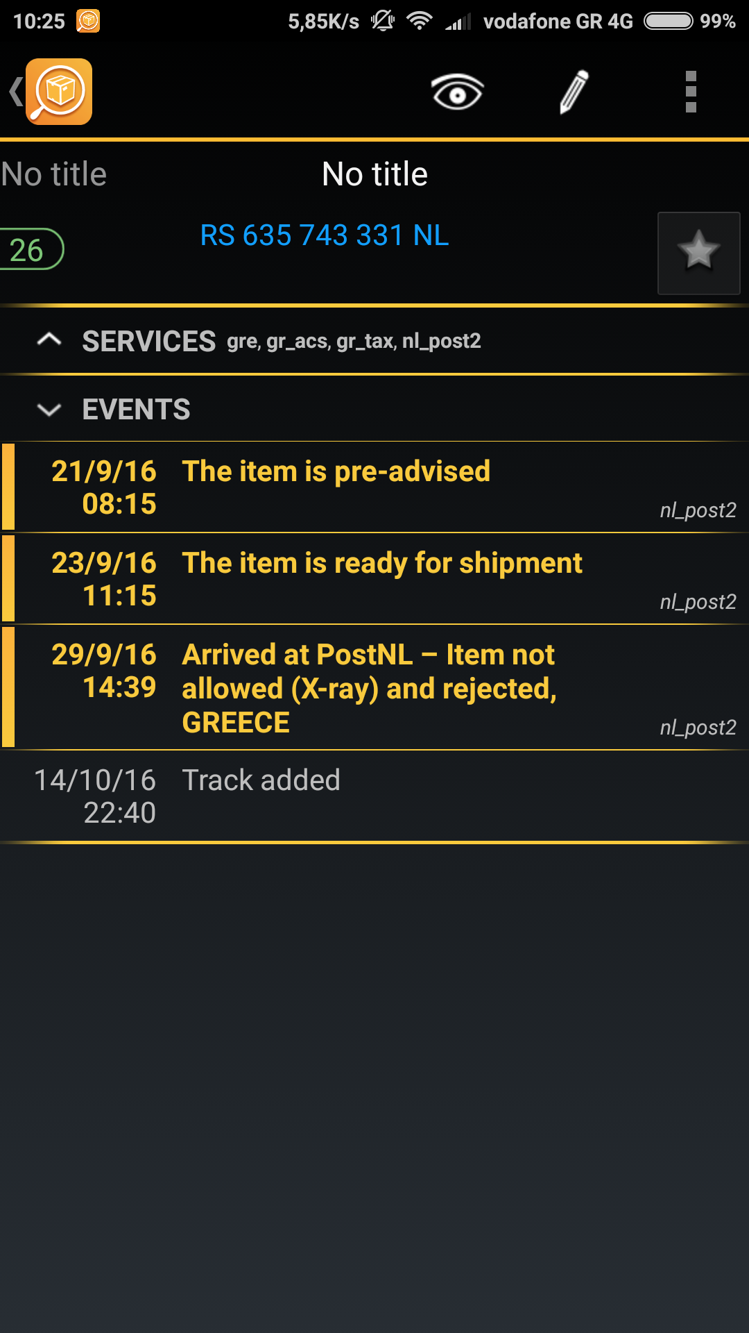749x1333 pixels.
Task: Toggle the favorite star button
Action: click(698, 253)
